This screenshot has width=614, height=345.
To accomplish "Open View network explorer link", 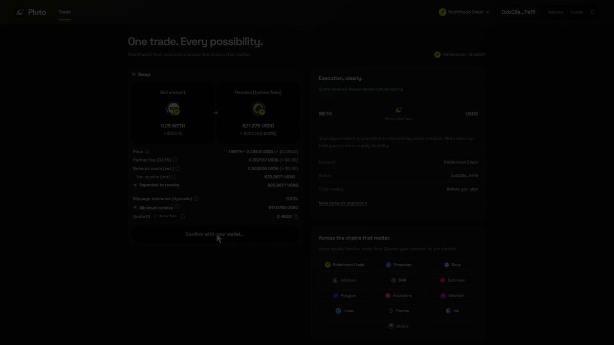I will (x=343, y=203).
